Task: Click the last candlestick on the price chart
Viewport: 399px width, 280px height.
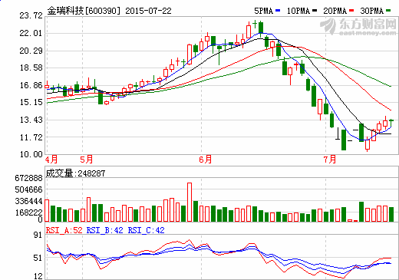Action: tap(391, 123)
